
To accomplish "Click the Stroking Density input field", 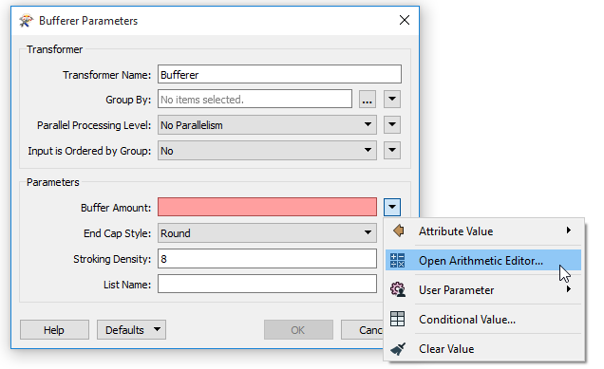I will 267,259.
